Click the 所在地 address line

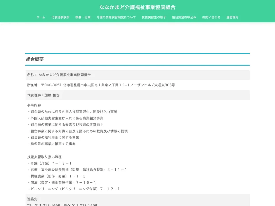click(101, 85)
